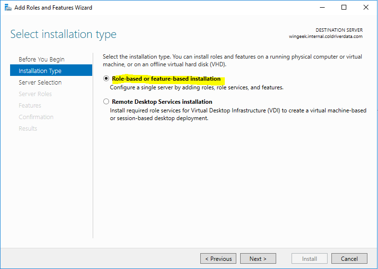Jump to the Confirmation step
The image size is (378, 269).
point(36,117)
